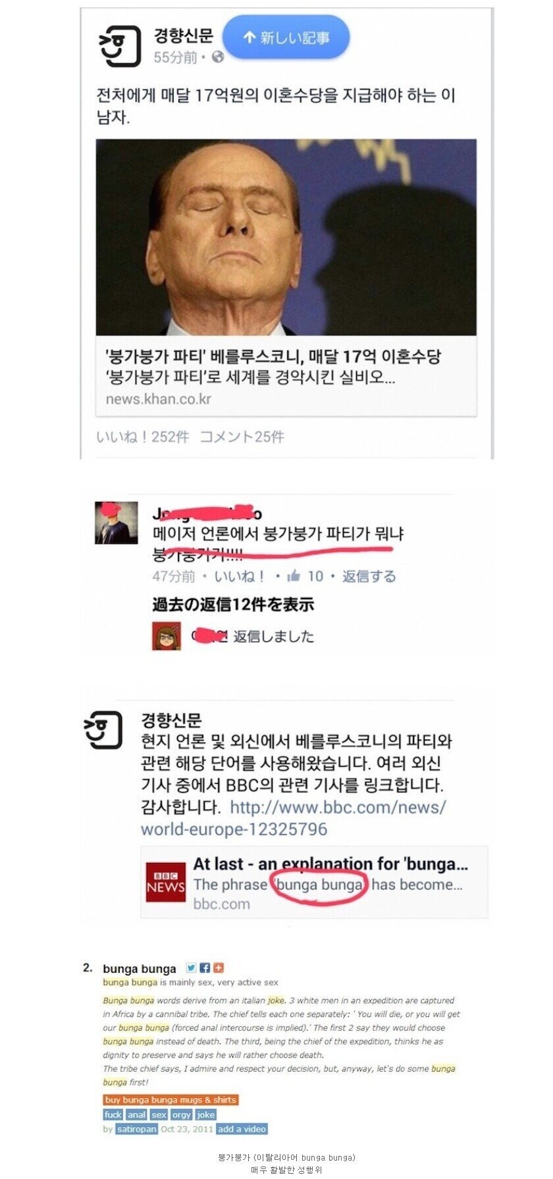
Task: Click the orgy tag label
Action: tap(181, 1114)
